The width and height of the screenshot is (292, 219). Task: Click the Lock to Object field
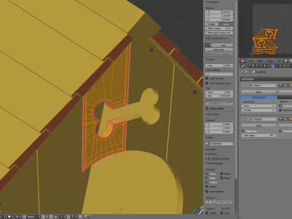(x=219, y=74)
